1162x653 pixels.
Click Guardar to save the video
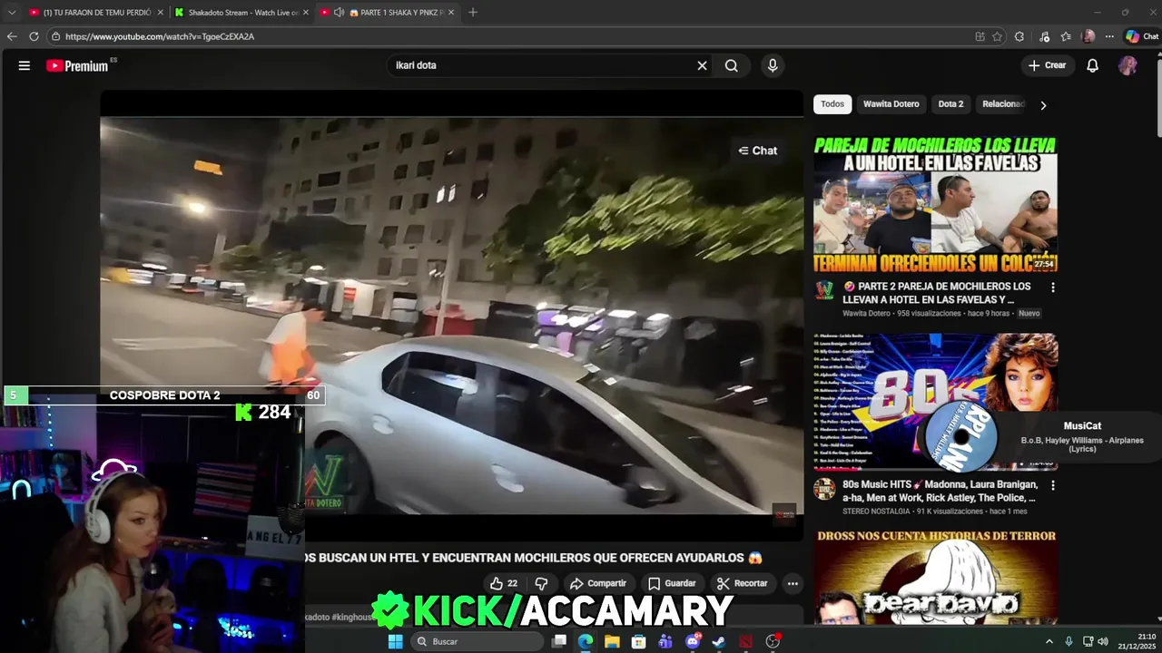(x=672, y=583)
